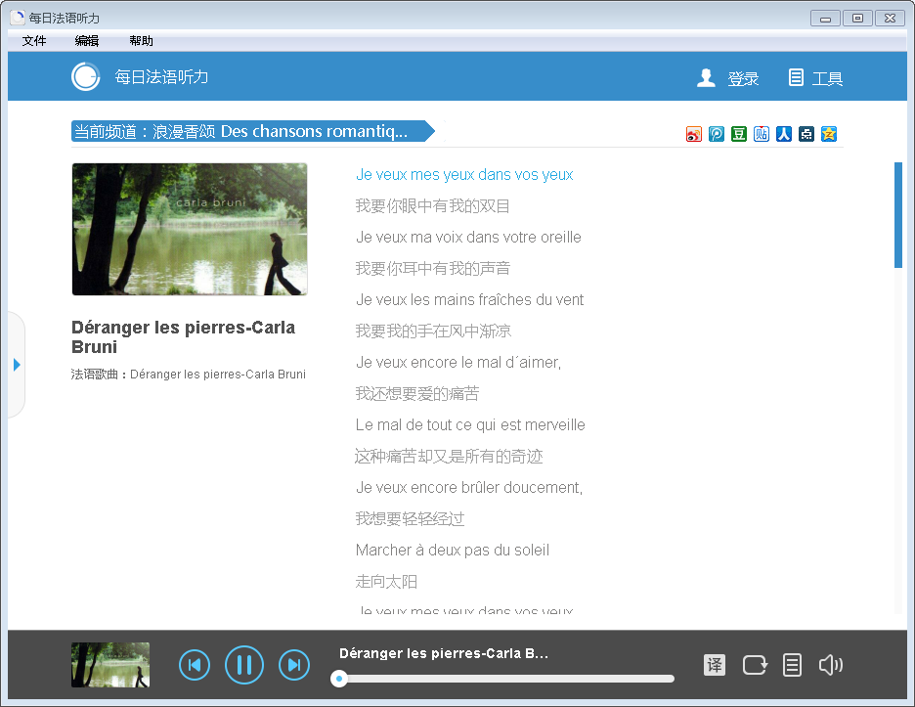Open the playlist from player bar
Screen dimensions: 915x707
pos(792,665)
